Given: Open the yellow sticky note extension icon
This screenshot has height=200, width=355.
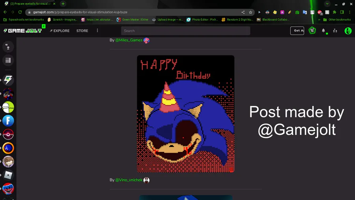Looking at the screenshot, I should [275, 12].
